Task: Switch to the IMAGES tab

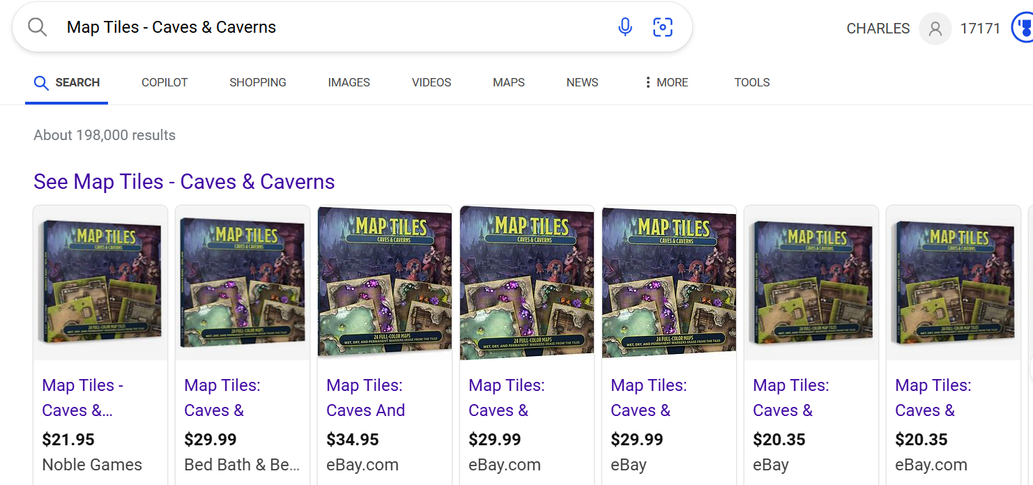Action: tap(349, 82)
